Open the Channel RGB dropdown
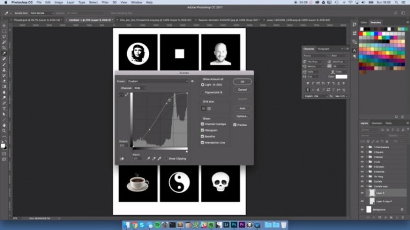 click(x=140, y=88)
